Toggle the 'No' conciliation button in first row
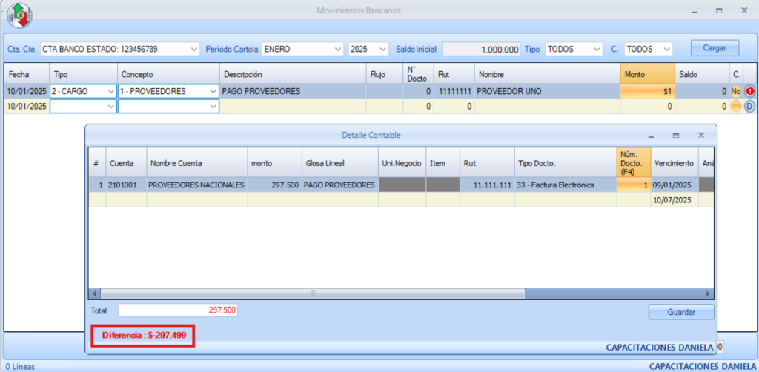This screenshot has width=759, height=372. click(736, 91)
